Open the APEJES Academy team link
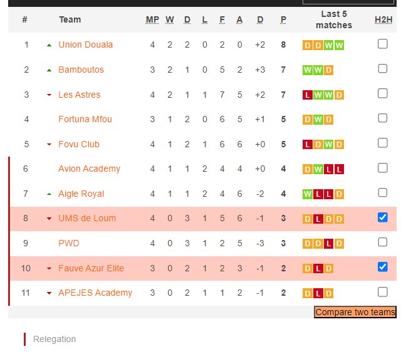Viewport: 401px width, 354px height. 95,293
